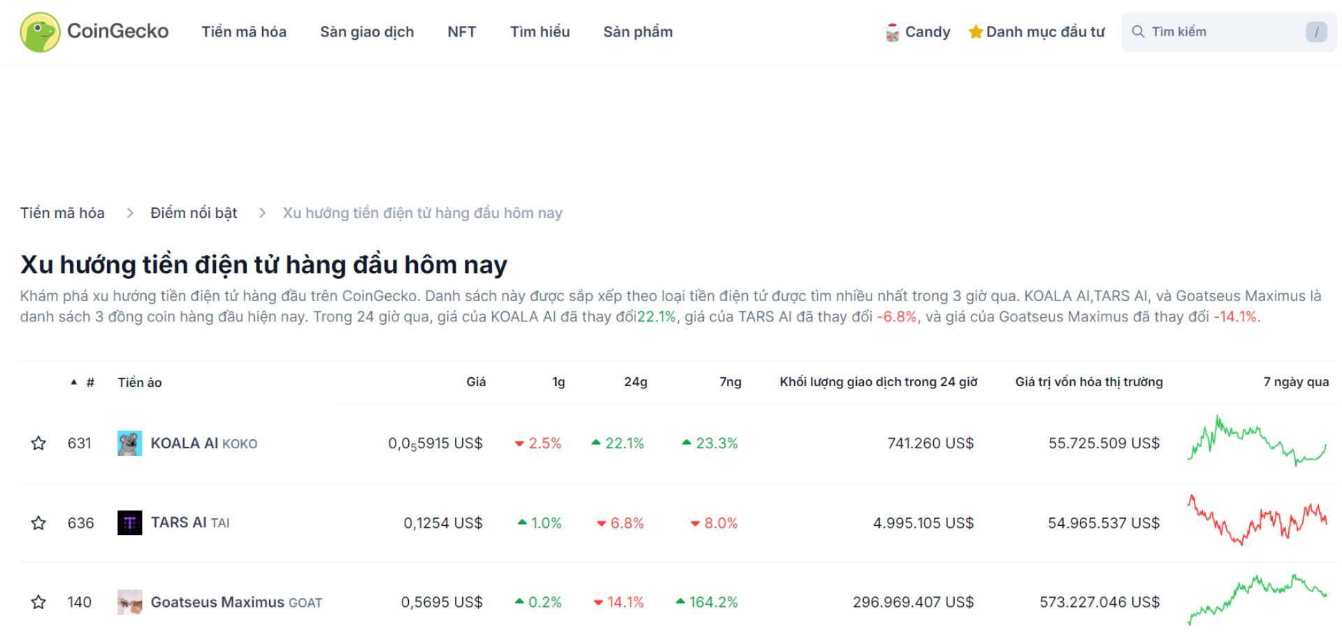
Task: Go to Điểm nổi bật via breadcrumb
Action: click(193, 212)
